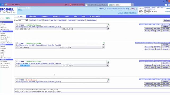The height and width of the screenshot is (95, 170).
Task: Open RADIUS in sidebar
Action: tap(3, 39)
